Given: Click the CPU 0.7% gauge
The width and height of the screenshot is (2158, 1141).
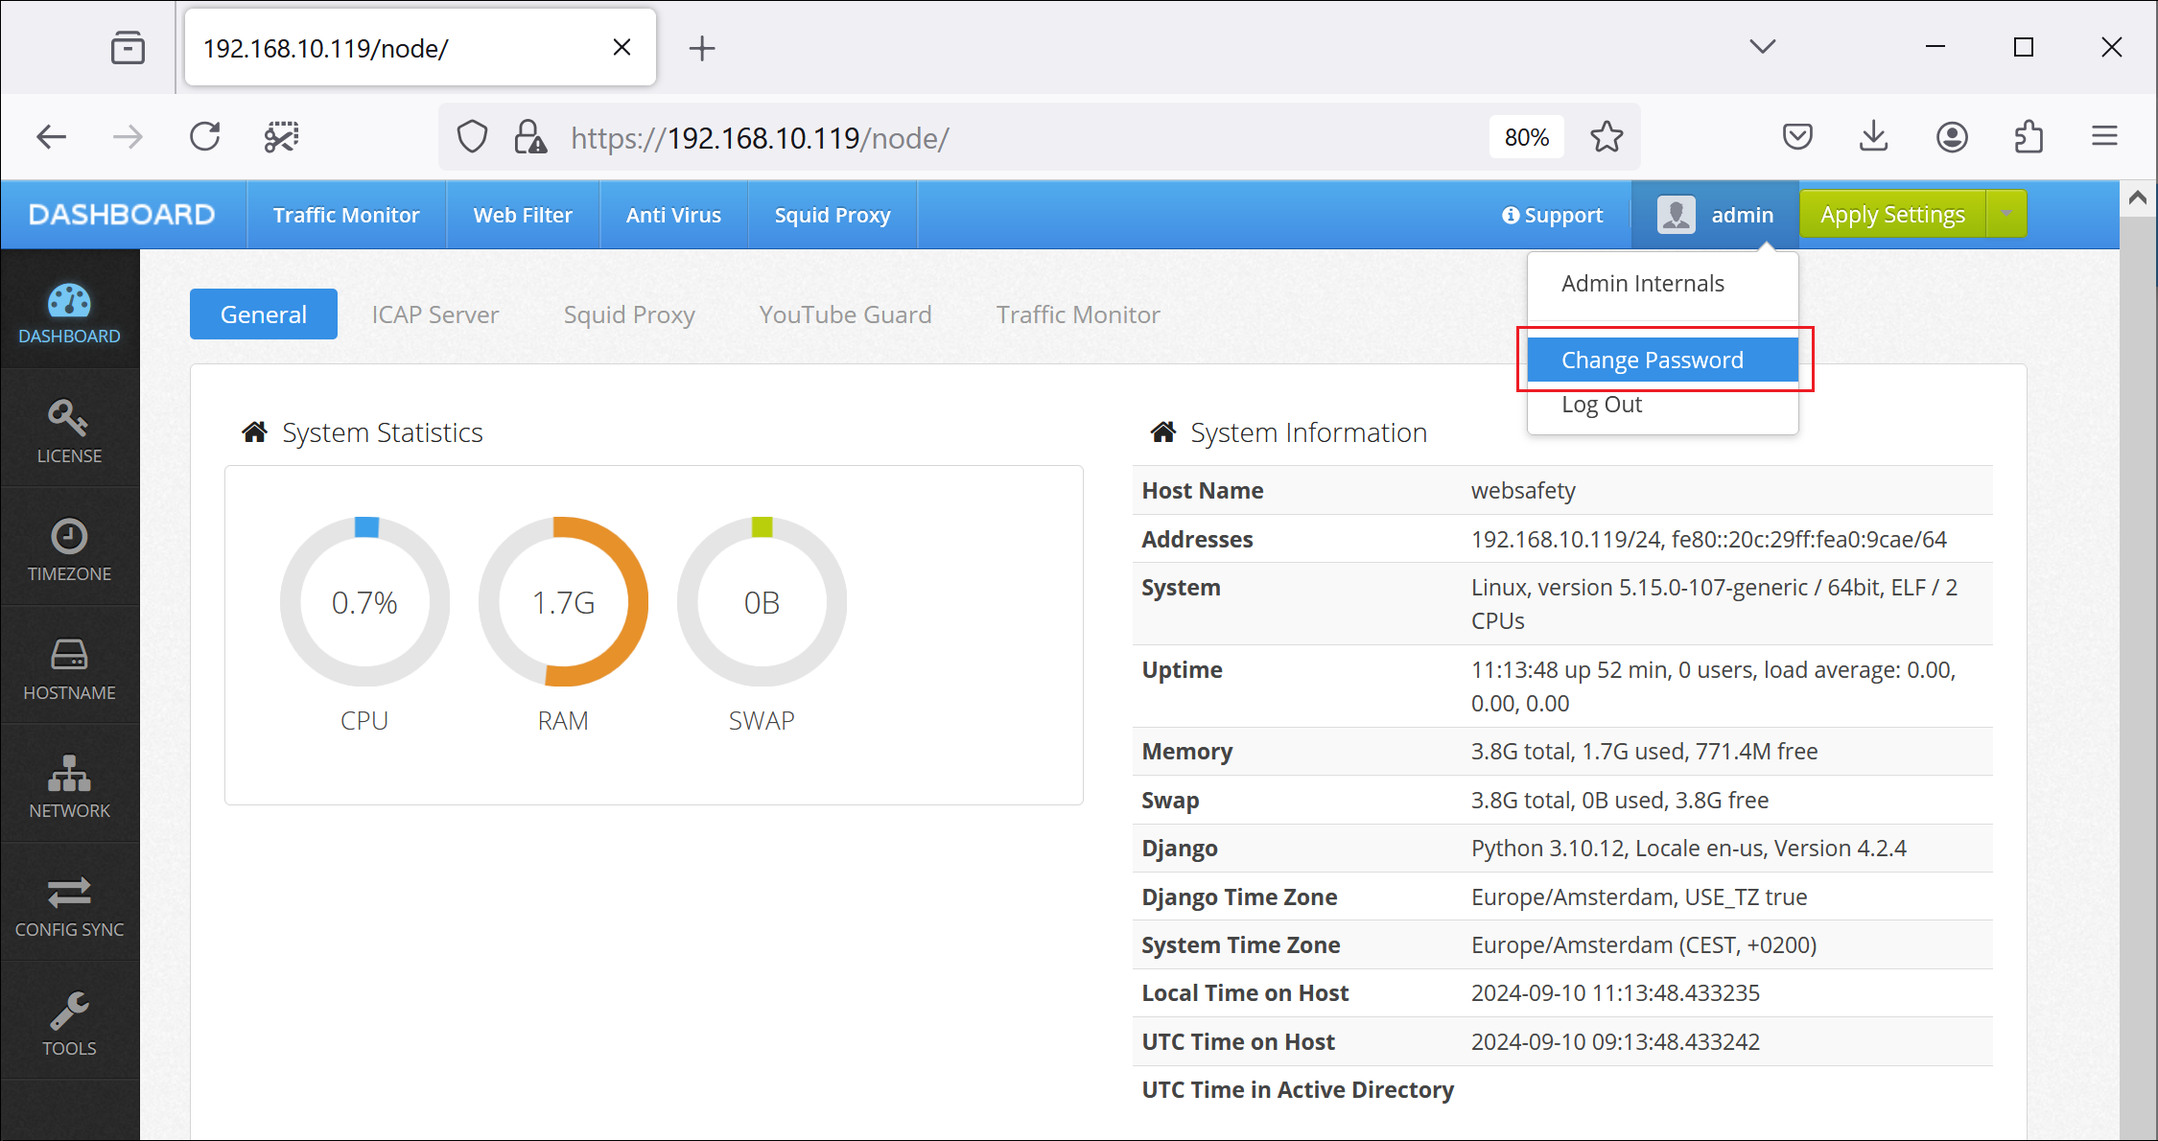Looking at the screenshot, I should [364, 602].
